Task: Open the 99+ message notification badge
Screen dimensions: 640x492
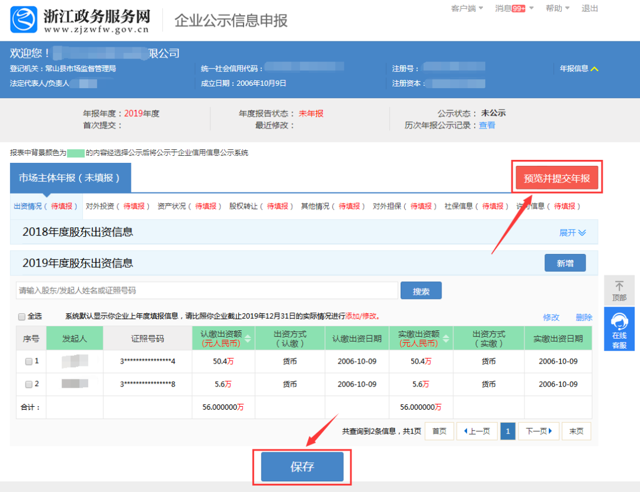Action: click(519, 8)
